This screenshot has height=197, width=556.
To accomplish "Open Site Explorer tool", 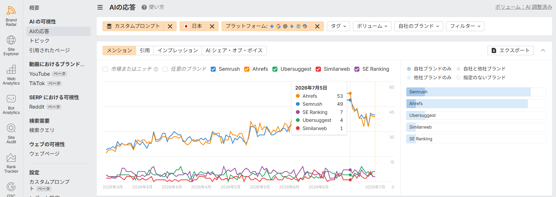I will (11, 46).
